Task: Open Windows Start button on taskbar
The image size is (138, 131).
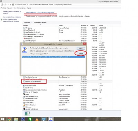Action: point(3,119)
